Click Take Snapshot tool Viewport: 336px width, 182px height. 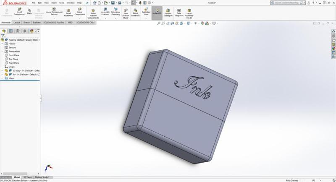[x=179, y=13]
